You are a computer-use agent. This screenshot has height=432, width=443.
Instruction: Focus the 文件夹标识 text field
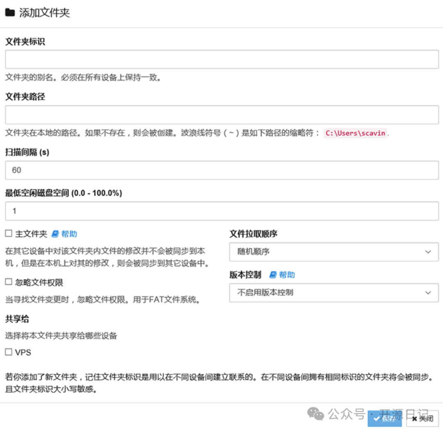pyautogui.click(x=221, y=59)
